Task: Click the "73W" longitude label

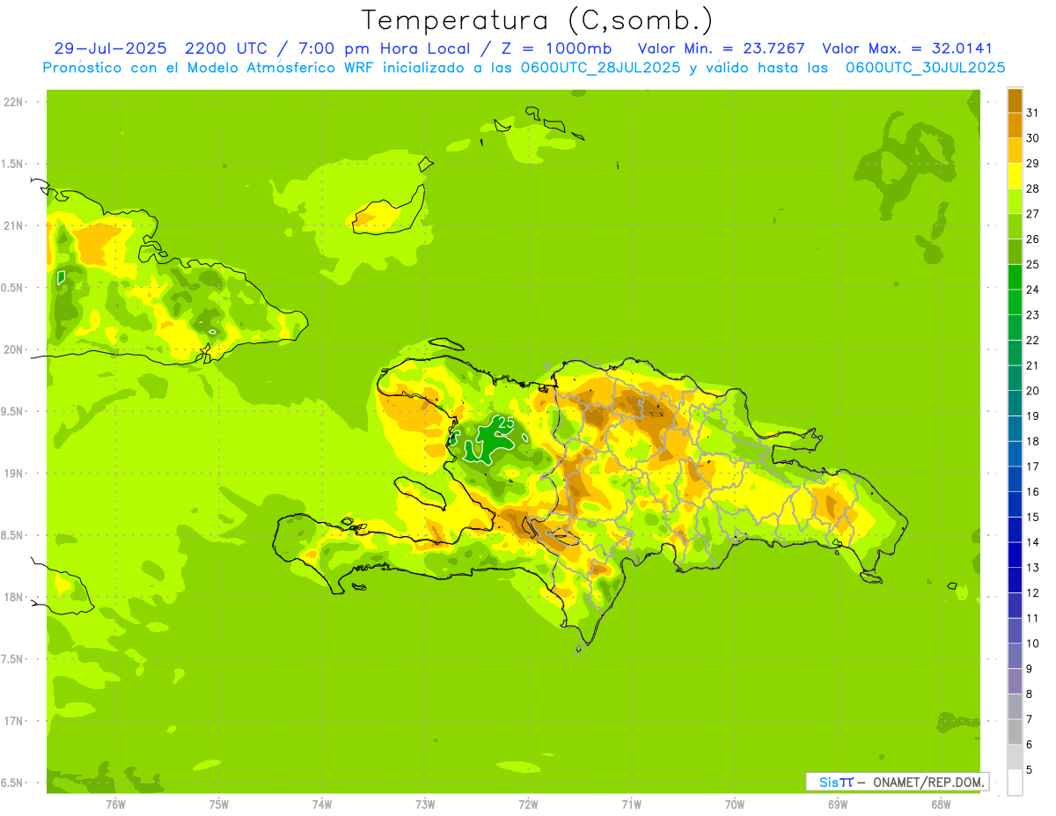Action: [425, 805]
